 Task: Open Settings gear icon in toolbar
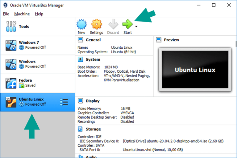(97, 24)
